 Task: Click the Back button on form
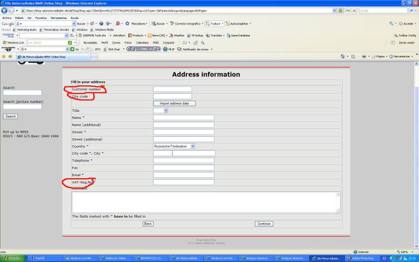click(x=148, y=224)
